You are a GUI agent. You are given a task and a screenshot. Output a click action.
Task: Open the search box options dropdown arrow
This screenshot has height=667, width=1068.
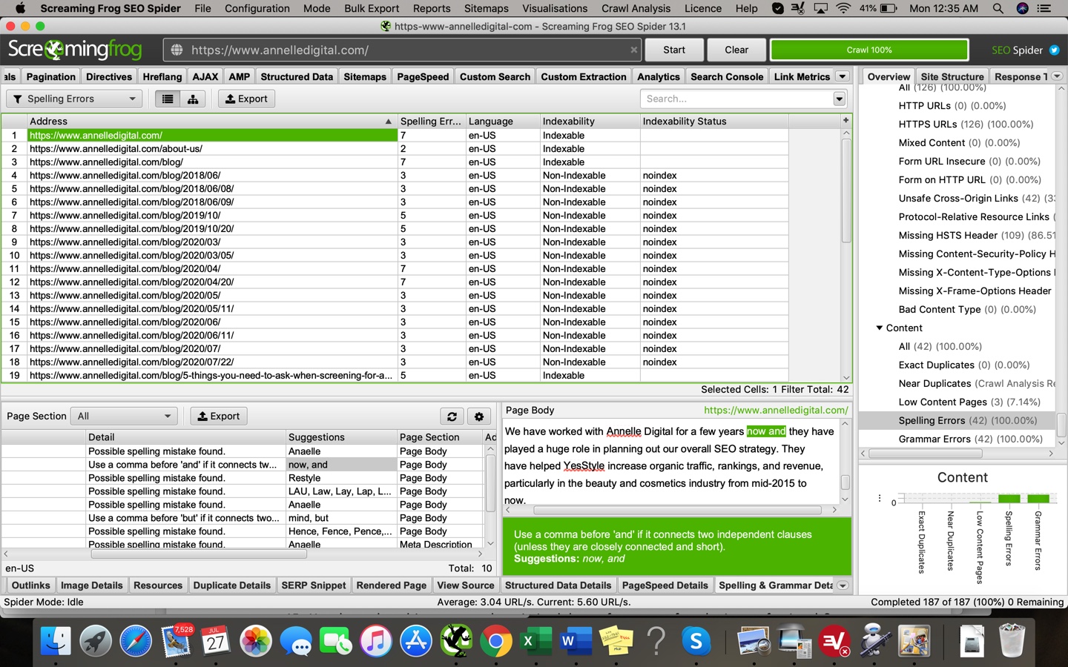(839, 99)
